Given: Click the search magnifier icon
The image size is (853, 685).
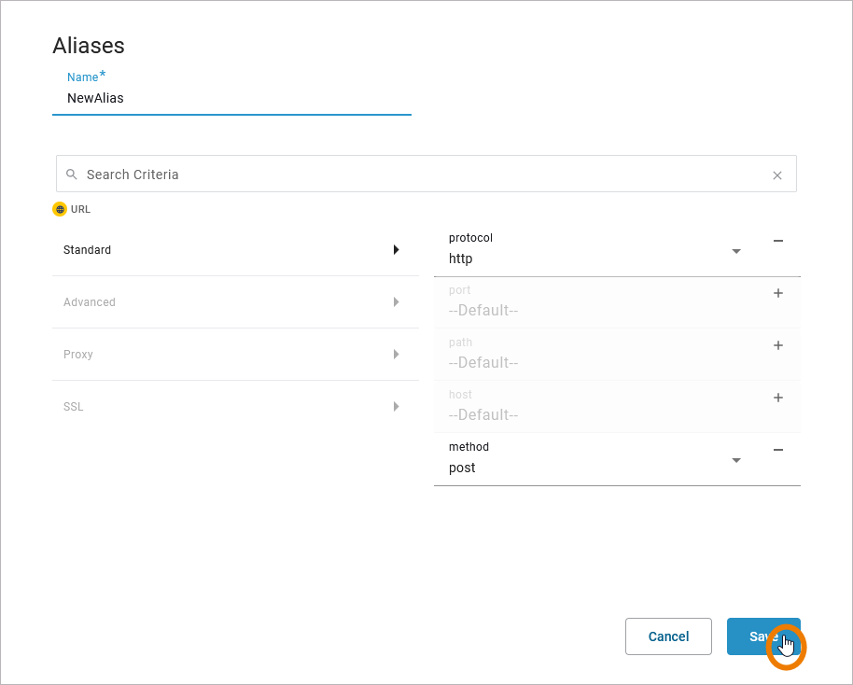Looking at the screenshot, I should [x=71, y=175].
